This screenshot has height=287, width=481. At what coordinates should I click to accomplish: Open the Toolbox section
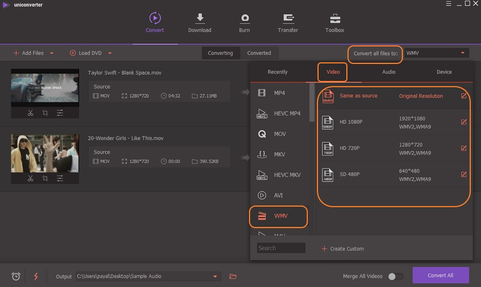(x=334, y=23)
